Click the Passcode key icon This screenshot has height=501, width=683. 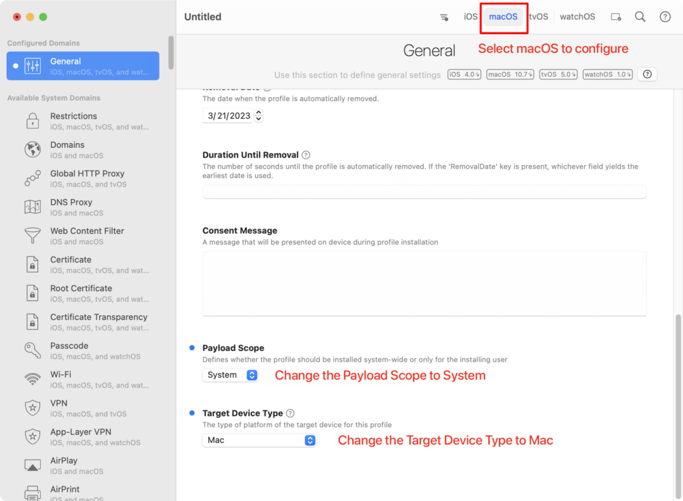33,350
